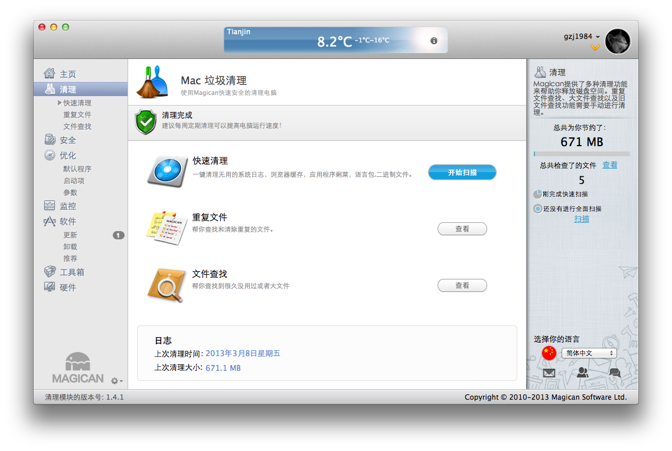Viewport: 672px width, 451px height.
Task: Click the circle icon beside 还没有进行全面扫描
Action: tap(538, 209)
